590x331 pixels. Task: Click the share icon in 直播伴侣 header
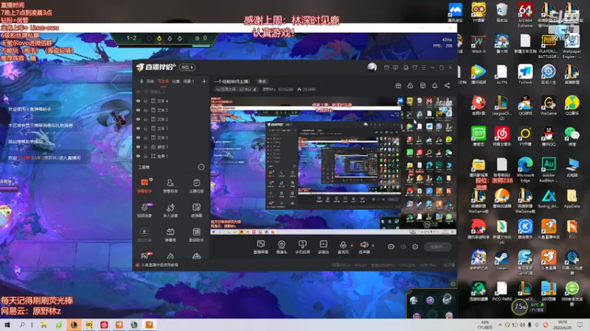pos(447,85)
